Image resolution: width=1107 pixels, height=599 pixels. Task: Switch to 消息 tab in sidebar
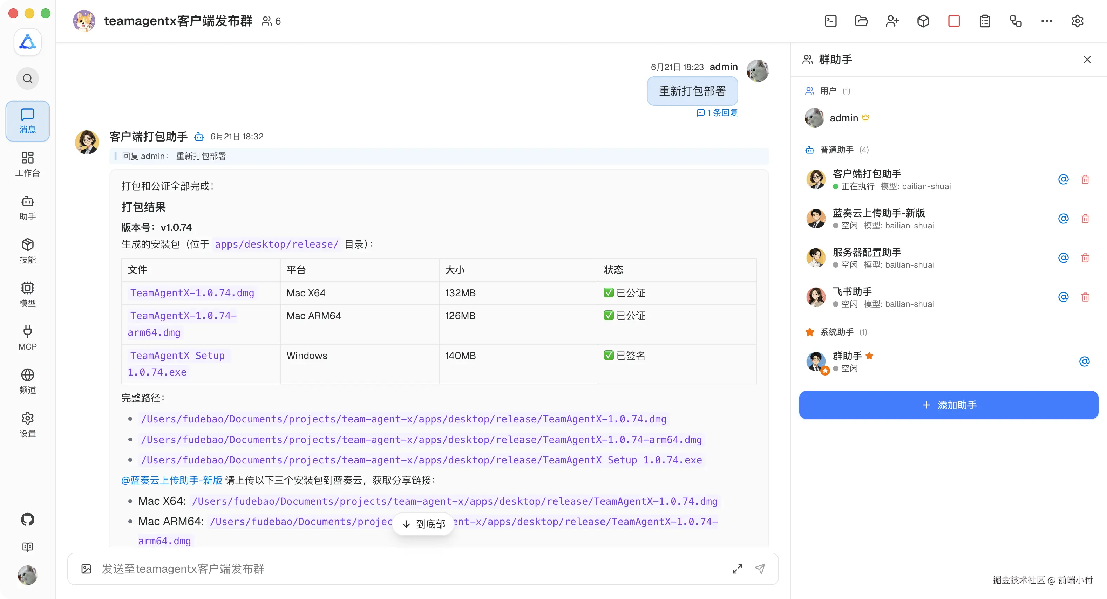(x=27, y=121)
